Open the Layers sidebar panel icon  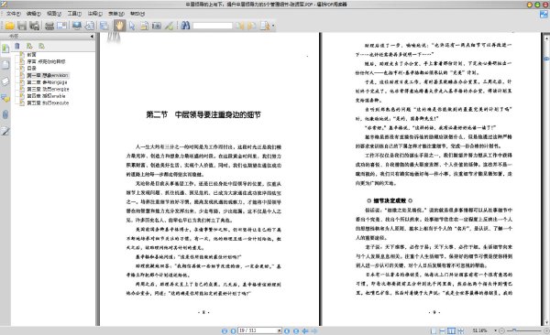pyautogui.click(x=5, y=81)
